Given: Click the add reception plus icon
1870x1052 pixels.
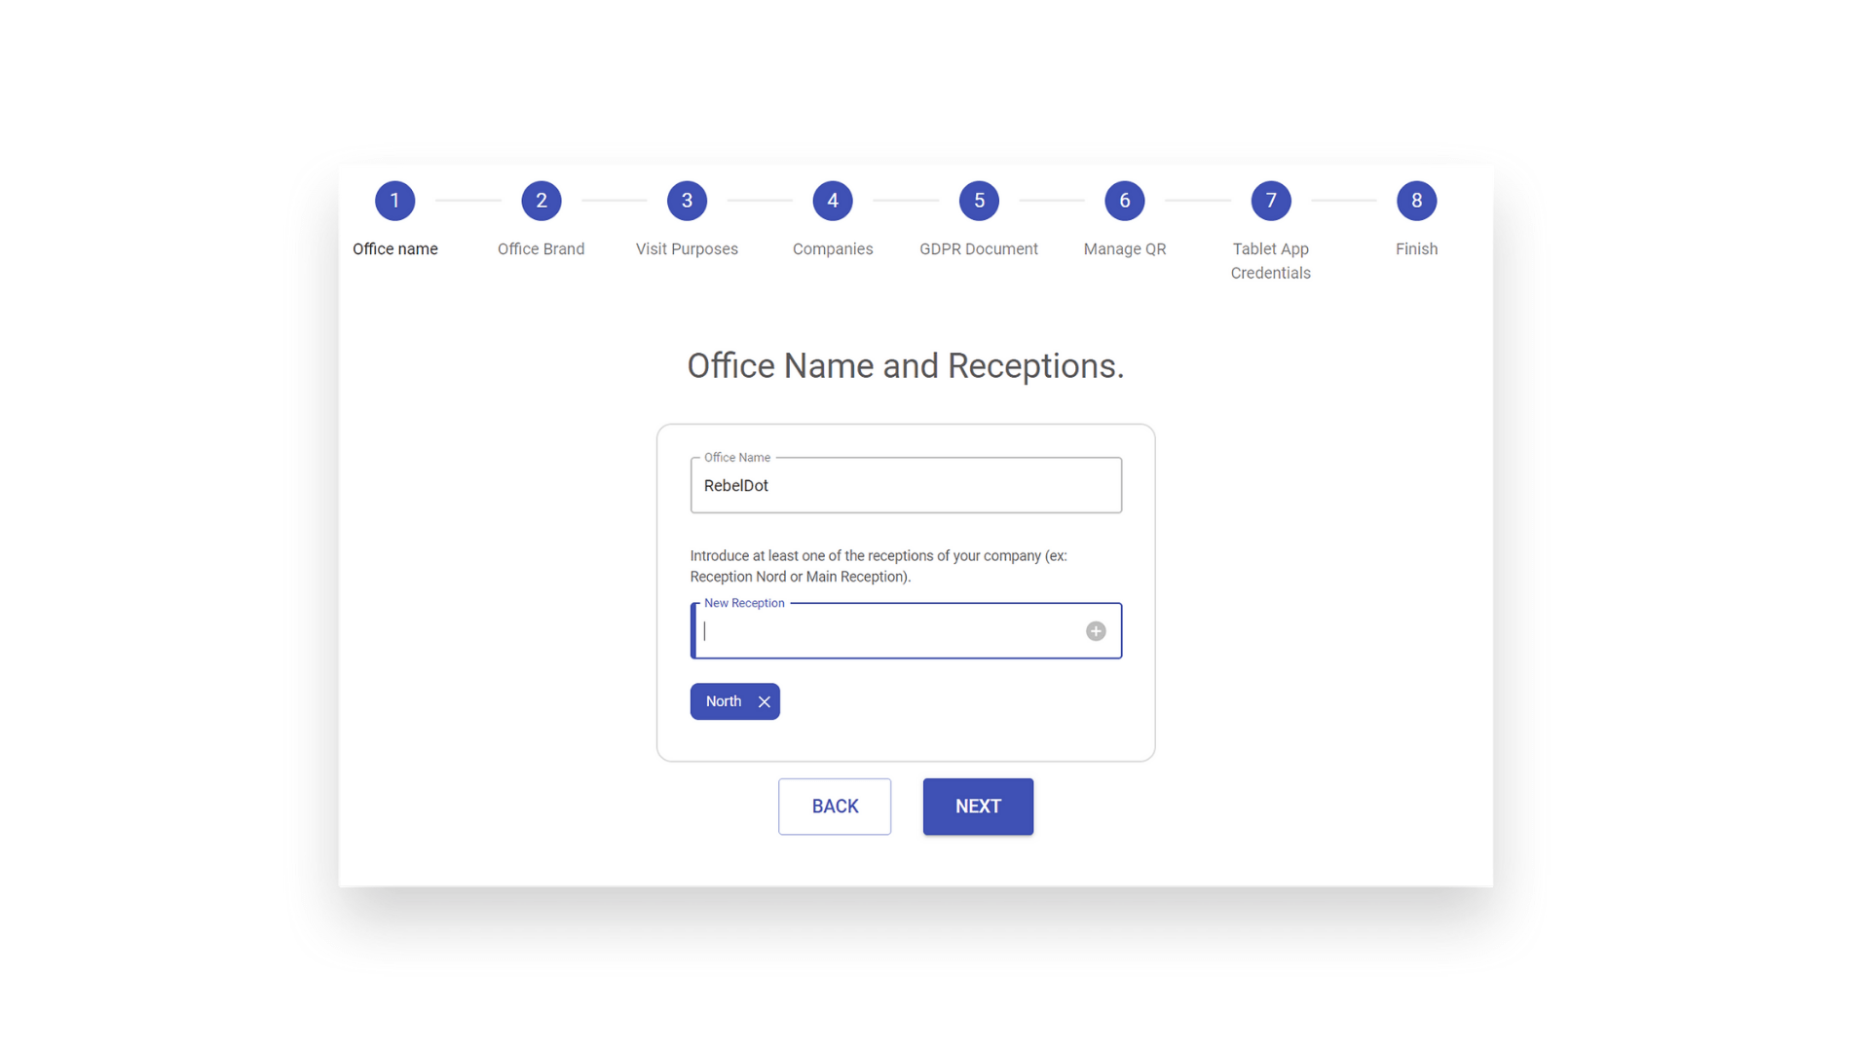Looking at the screenshot, I should pyautogui.click(x=1096, y=630).
